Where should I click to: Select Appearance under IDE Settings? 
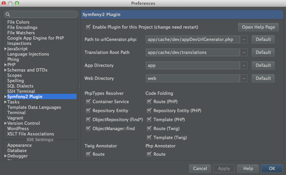19,145
